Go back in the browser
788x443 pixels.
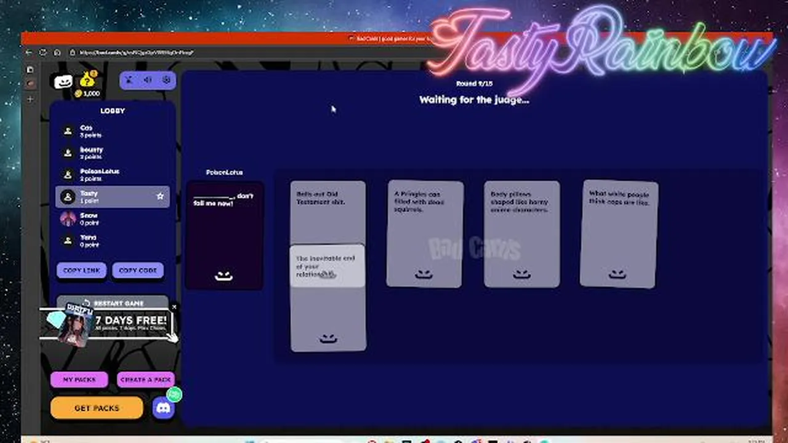[x=29, y=53]
